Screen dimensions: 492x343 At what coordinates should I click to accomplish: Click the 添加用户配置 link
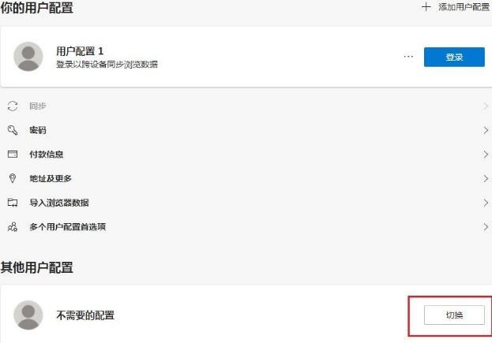(x=464, y=7)
